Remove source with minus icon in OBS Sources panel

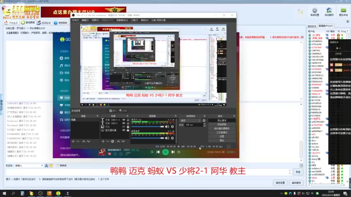[107, 141]
